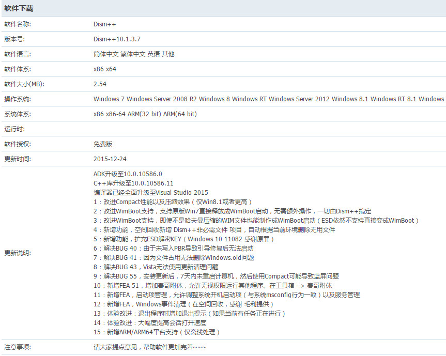Click item 6 解决BUG 40
446x356 pixels.
174,249
